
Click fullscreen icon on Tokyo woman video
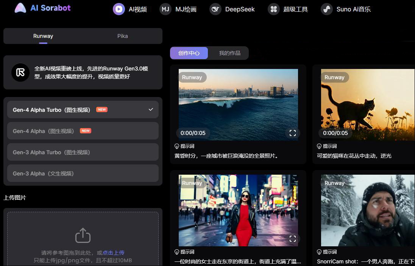tap(292, 239)
